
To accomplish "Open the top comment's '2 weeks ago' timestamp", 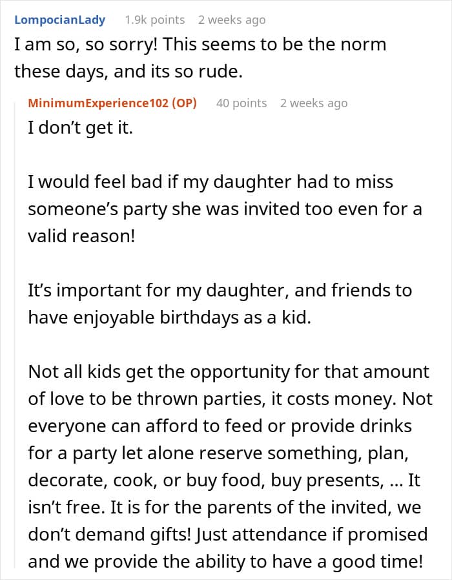I will point(231,20).
